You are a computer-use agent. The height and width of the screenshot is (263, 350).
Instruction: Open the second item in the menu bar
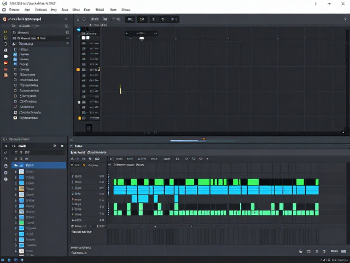(27, 10)
